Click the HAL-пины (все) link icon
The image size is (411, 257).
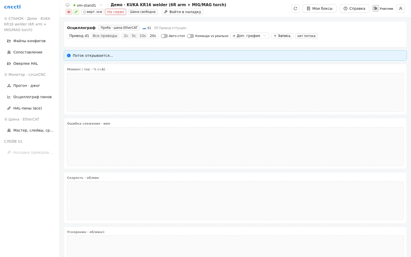click(9, 108)
